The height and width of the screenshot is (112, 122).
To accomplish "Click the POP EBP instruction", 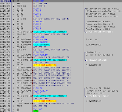I will pos(38,109).
